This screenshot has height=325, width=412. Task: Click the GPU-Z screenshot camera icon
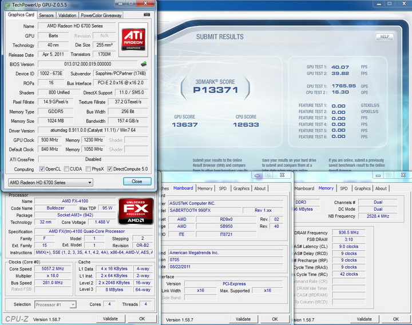(x=147, y=15)
